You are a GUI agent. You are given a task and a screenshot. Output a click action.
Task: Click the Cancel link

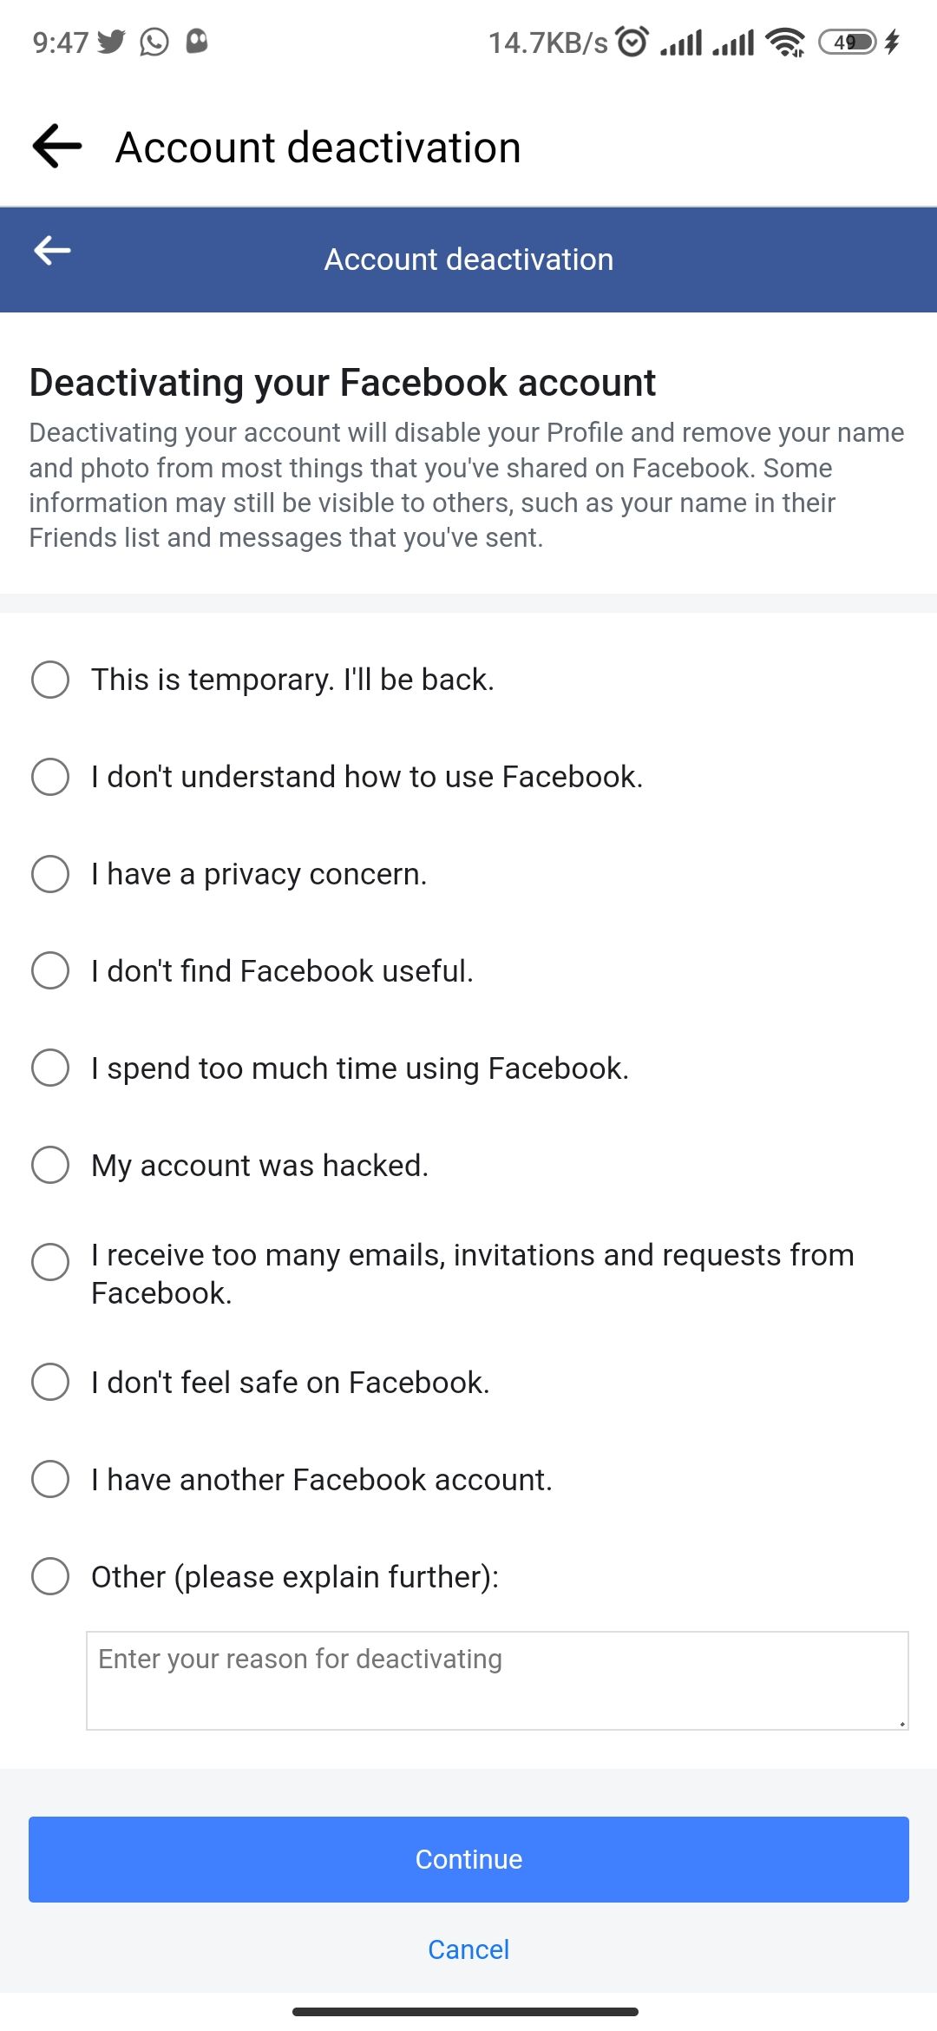468,1950
